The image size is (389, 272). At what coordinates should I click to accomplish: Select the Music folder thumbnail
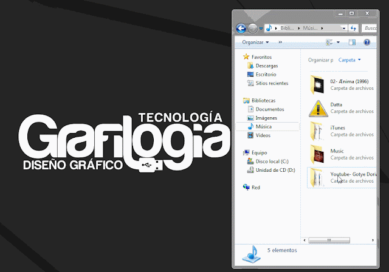(x=317, y=154)
